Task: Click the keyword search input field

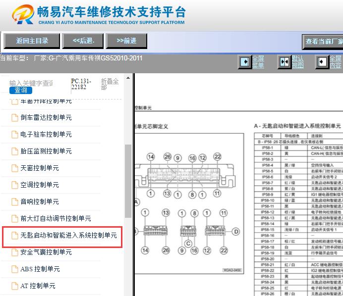Action: (x=31, y=83)
